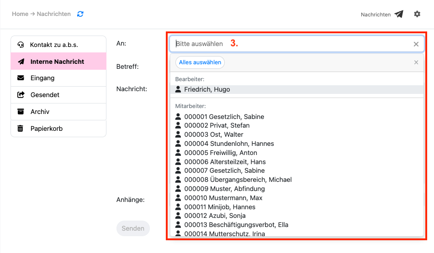Viewport: 434px width, 253px height.
Task: Focus the Bitte auswählen recipient field
Action: coord(288,44)
